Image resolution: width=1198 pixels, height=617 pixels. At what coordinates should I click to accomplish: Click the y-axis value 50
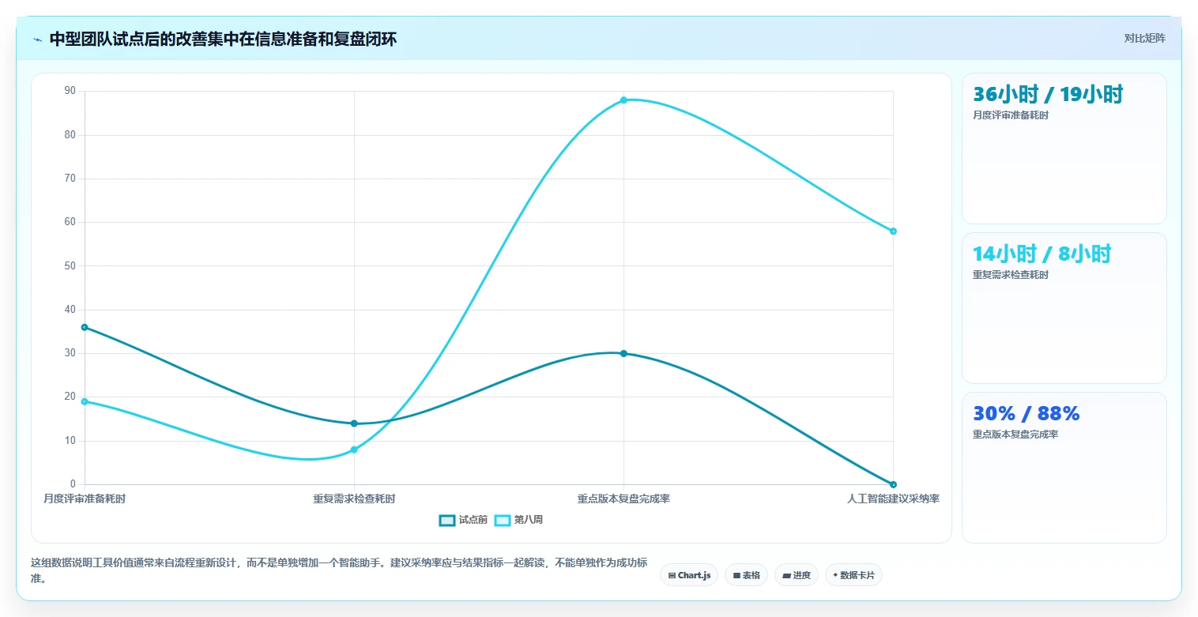[70, 266]
